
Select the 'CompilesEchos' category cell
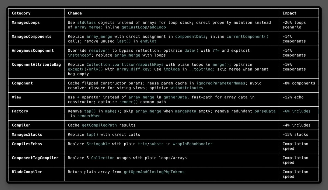coord(27,144)
